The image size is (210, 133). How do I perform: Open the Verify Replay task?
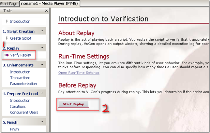pos(21,55)
